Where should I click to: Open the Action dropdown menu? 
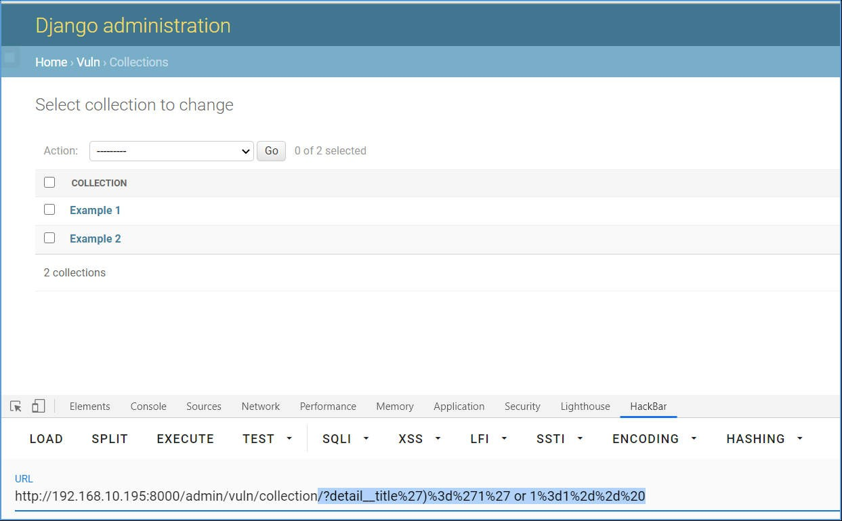click(x=171, y=150)
